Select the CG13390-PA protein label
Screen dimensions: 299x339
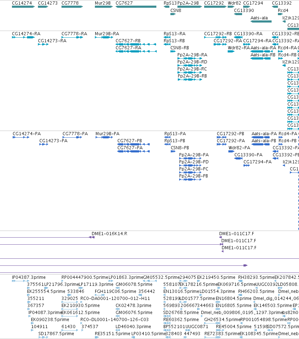pyautogui.click(x=248, y=155)
